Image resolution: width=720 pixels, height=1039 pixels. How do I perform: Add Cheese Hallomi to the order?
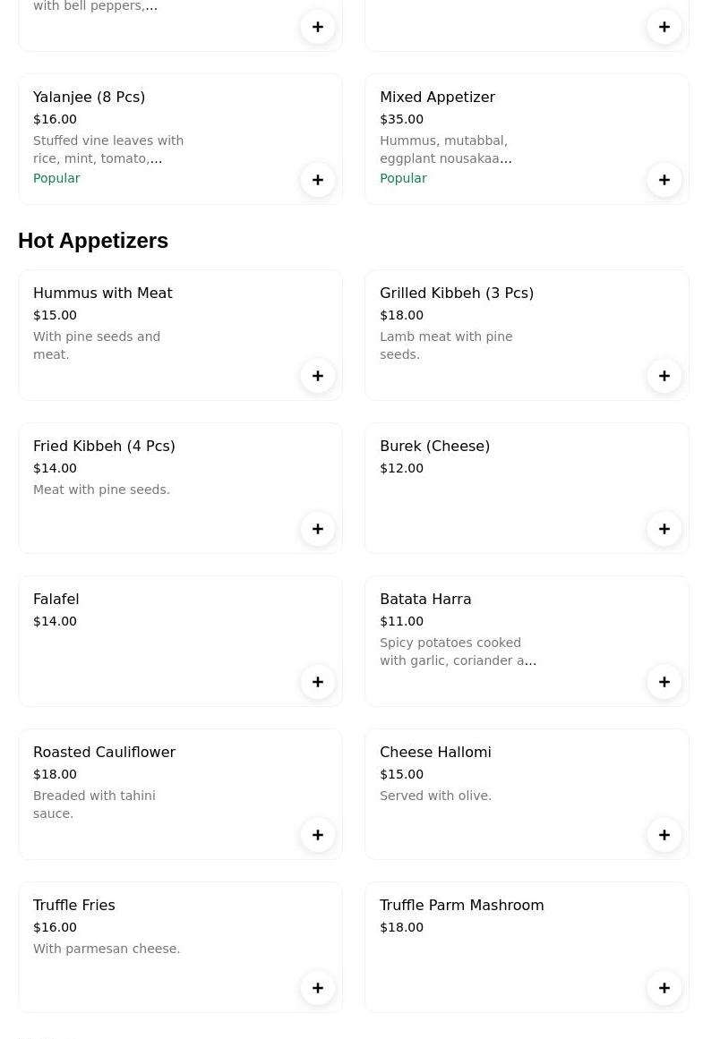click(664, 835)
